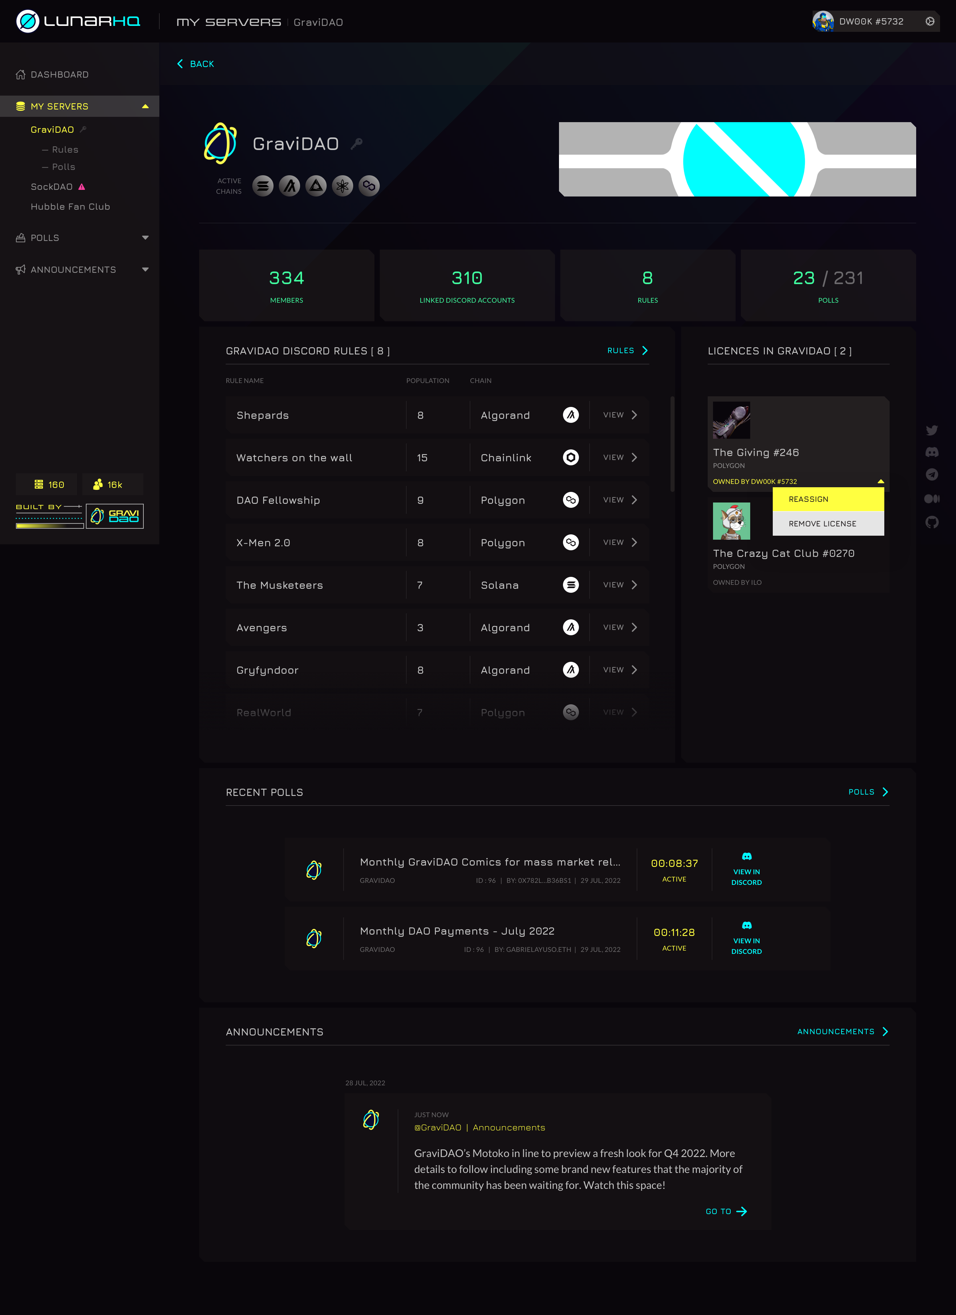This screenshot has width=956, height=1315.
Task: Click the Solana chain icon under GraviDAO
Action: (263, 186)
